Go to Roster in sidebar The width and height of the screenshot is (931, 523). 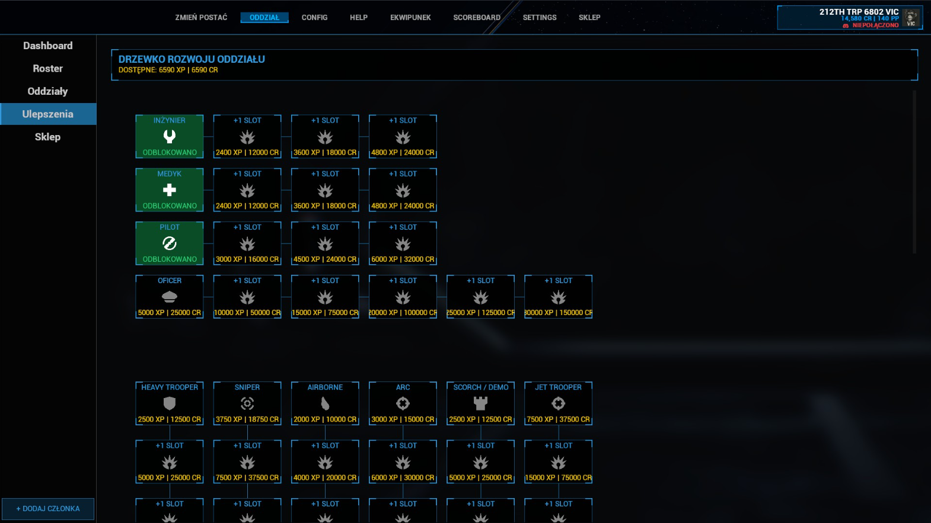coord(48,69)
